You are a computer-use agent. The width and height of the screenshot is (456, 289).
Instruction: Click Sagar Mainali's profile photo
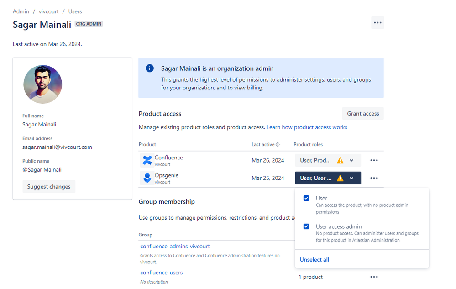click(43, 84)
